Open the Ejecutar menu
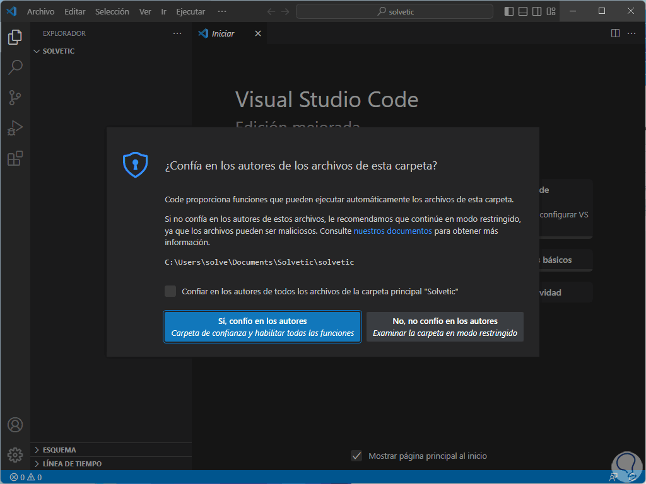 pyautogui.click(x=191, y=11)
